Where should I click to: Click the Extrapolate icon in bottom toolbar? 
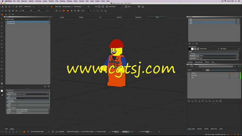coord(57,132)
